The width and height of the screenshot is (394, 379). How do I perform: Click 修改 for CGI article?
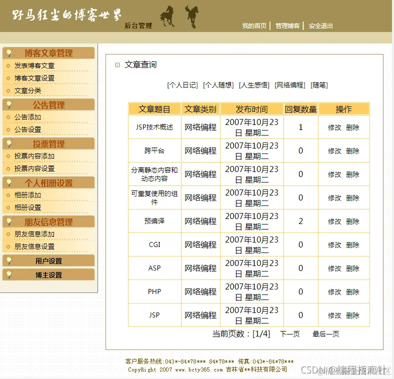point(334,245)
